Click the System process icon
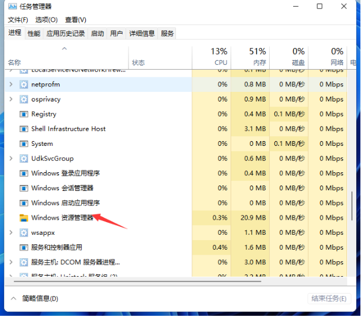 click(24, 143)
